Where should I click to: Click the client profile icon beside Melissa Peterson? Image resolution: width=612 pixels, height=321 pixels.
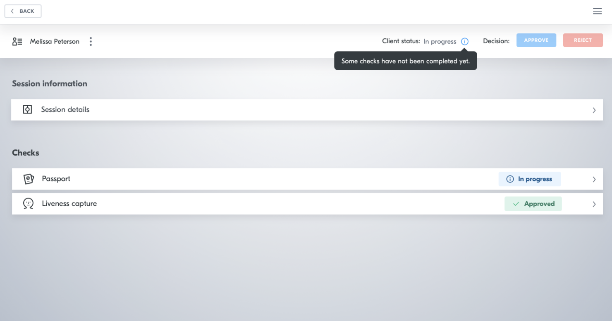click(x=17, y=41)
